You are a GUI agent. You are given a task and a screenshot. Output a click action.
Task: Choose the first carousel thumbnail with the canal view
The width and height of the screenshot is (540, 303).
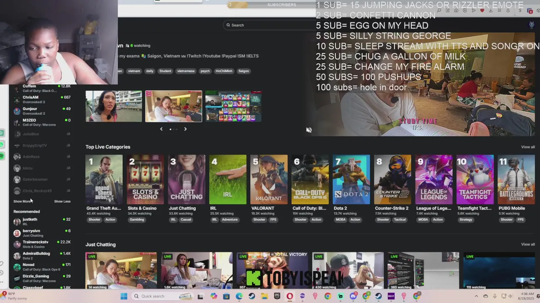tap(114, 106)
